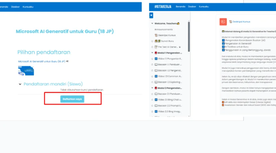The image size is (276, 153).
Task: Click 'Modul 1 Pengenalan ...' section title
Action: click(x=170, y=53)
